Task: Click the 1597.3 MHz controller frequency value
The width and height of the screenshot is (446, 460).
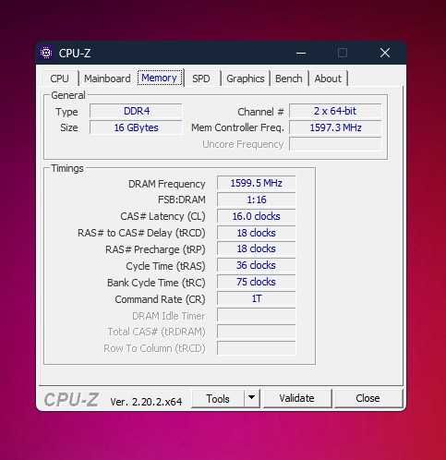Action: click(335, 127)
